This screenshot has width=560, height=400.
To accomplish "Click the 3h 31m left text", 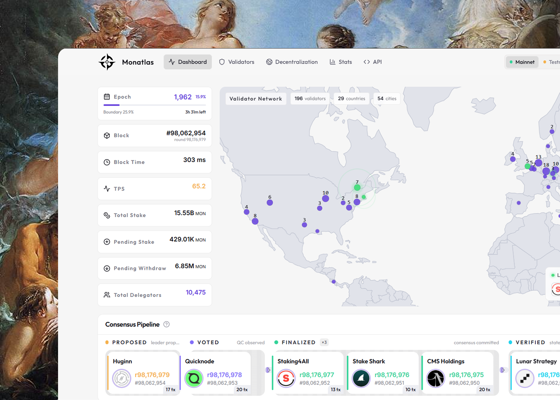I will click(195, 112).
